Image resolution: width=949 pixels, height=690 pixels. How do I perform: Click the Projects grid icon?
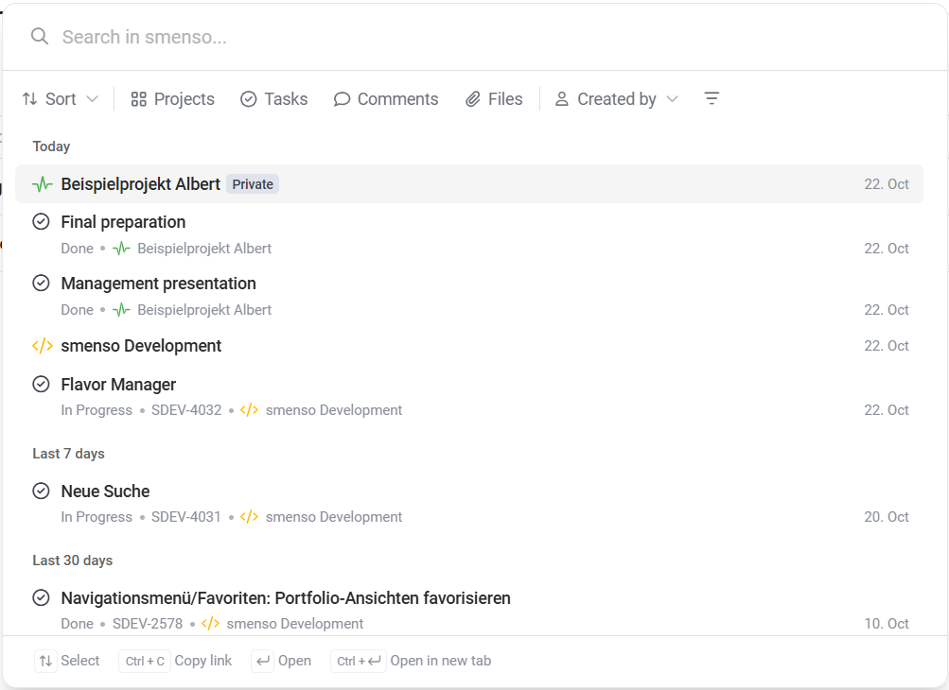point(139,99)
